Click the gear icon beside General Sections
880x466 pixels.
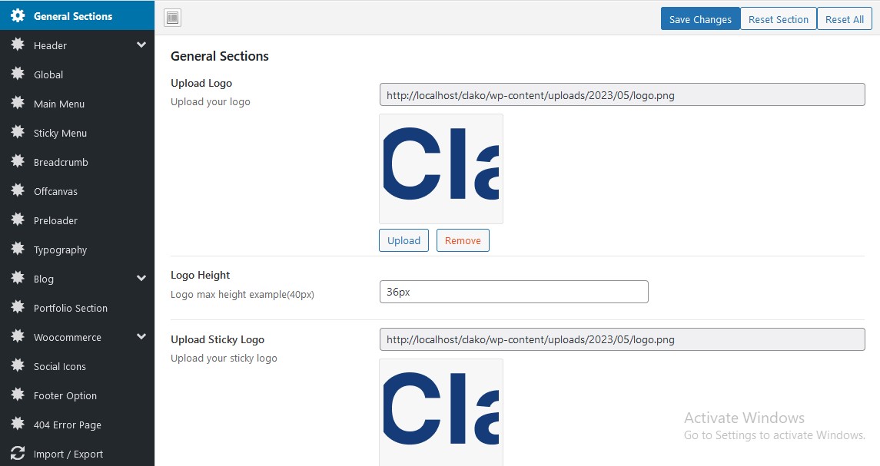click(x=18, y=16)
